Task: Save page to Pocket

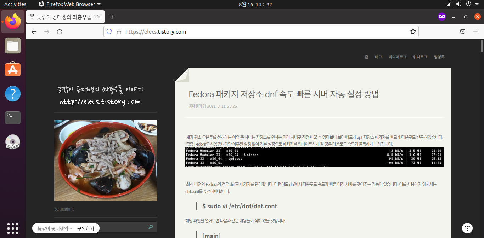Action: coord(463,32)
